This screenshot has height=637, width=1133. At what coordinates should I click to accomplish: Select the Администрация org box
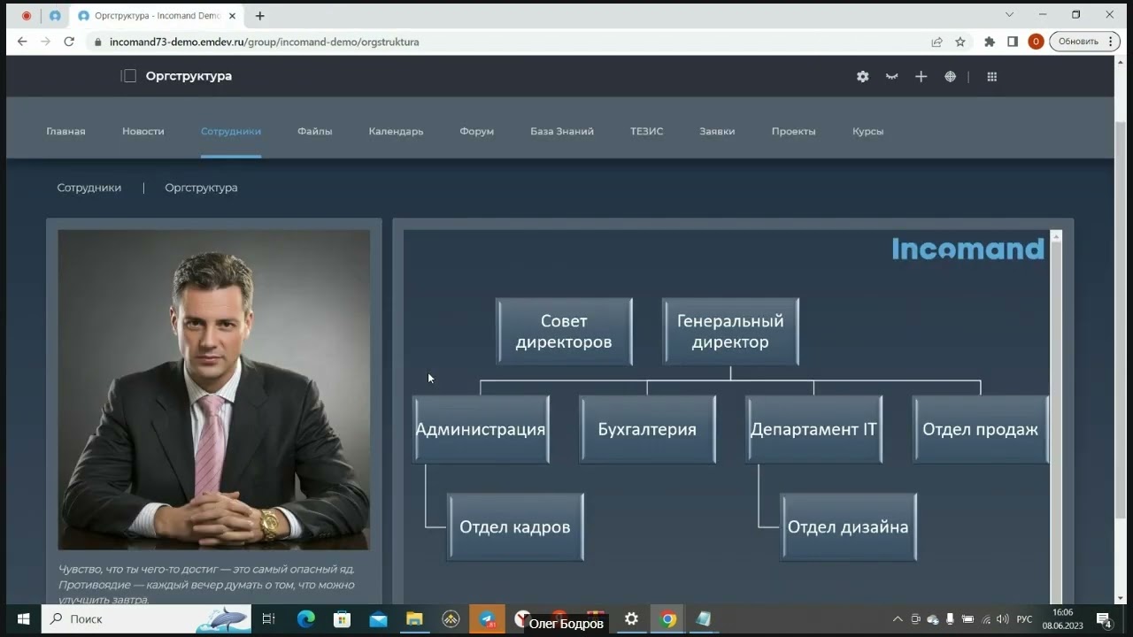[x=481, y=429]
